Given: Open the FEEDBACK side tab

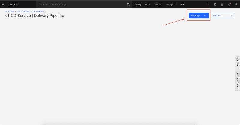Looking at the screenshot, I should (238, 63).
